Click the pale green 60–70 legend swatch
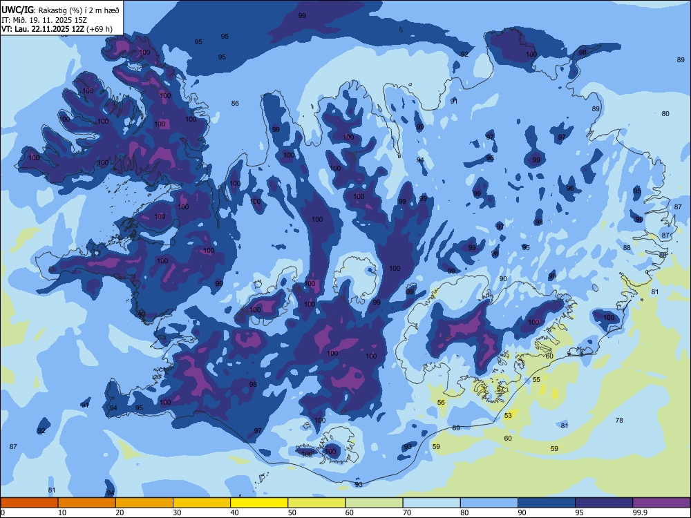The height and width of the screenshot is (518, 691). [374, 503]
